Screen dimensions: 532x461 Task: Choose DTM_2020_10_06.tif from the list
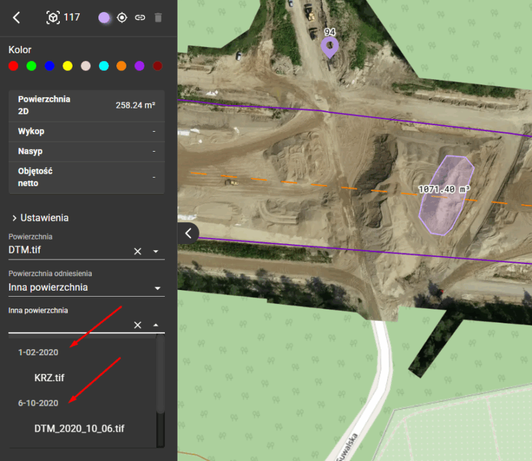tap(79, 428)
